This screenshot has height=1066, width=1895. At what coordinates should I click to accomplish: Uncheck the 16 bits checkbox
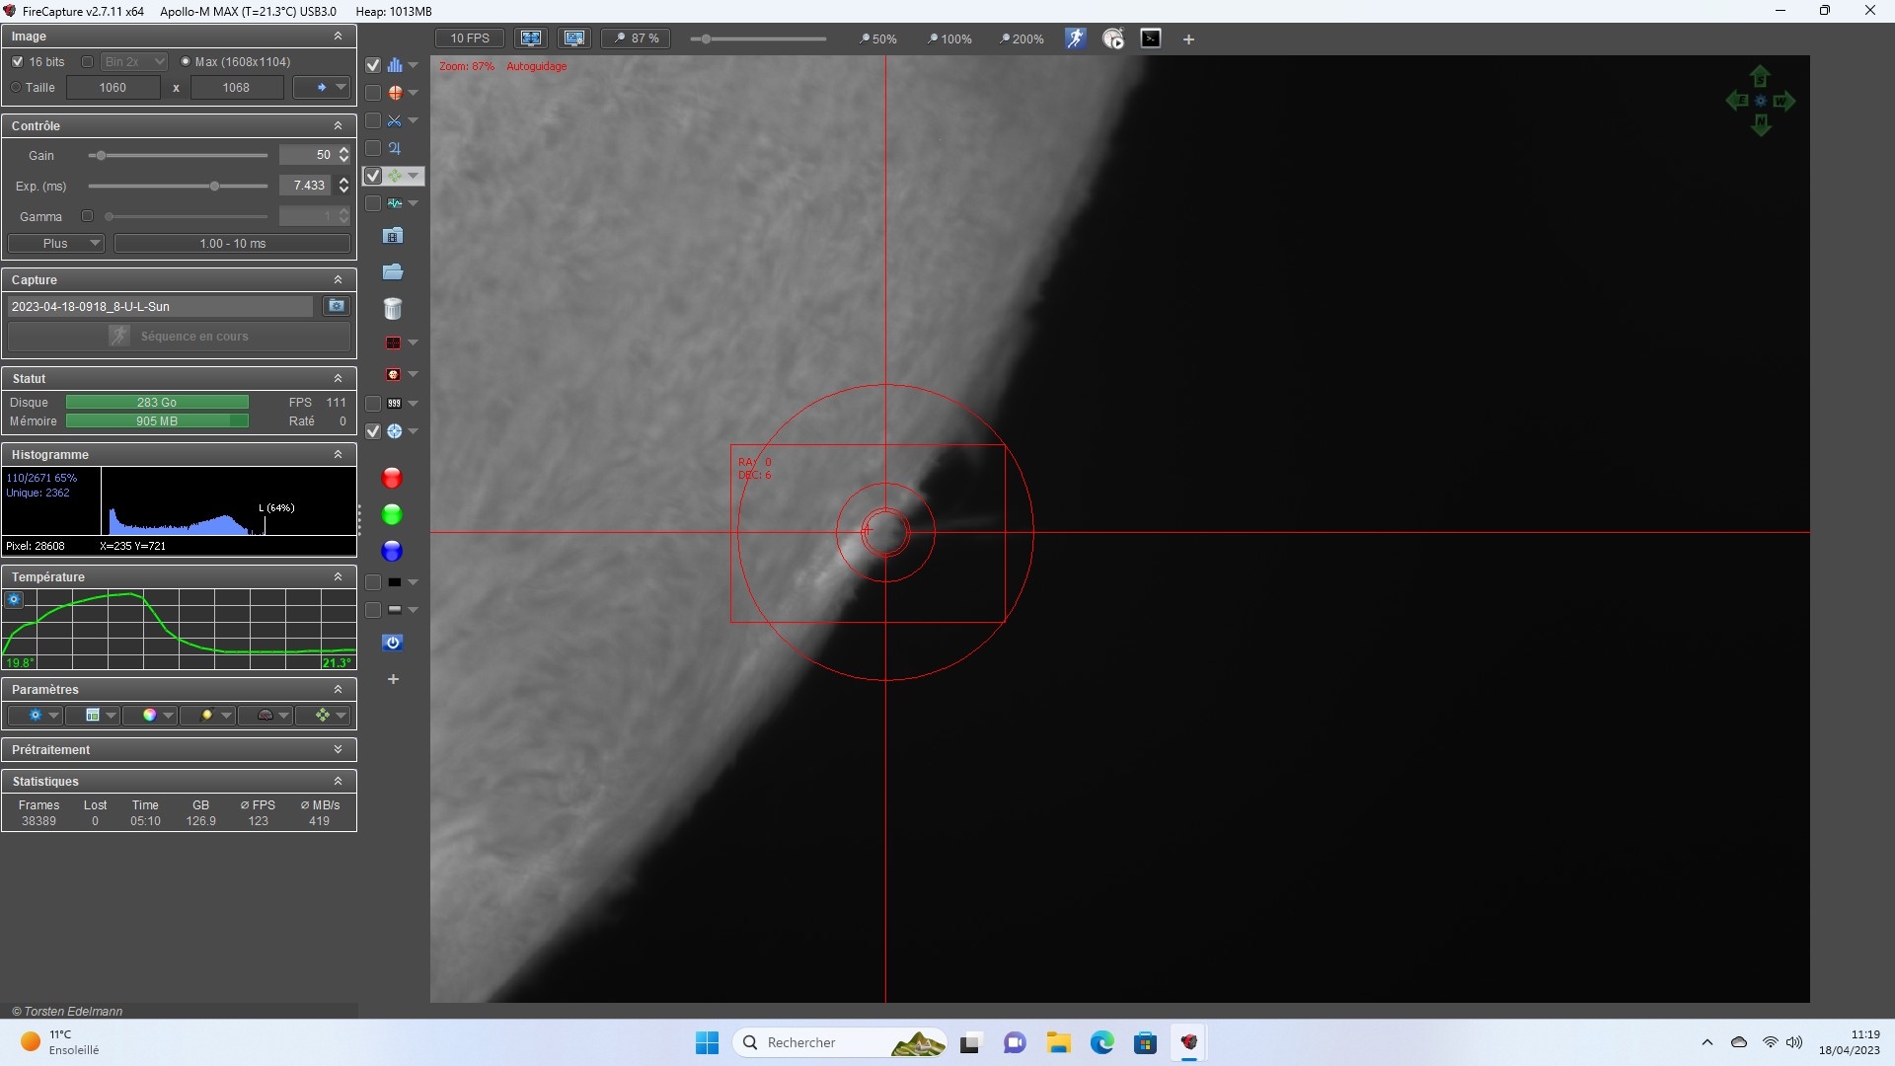[18, 62]
